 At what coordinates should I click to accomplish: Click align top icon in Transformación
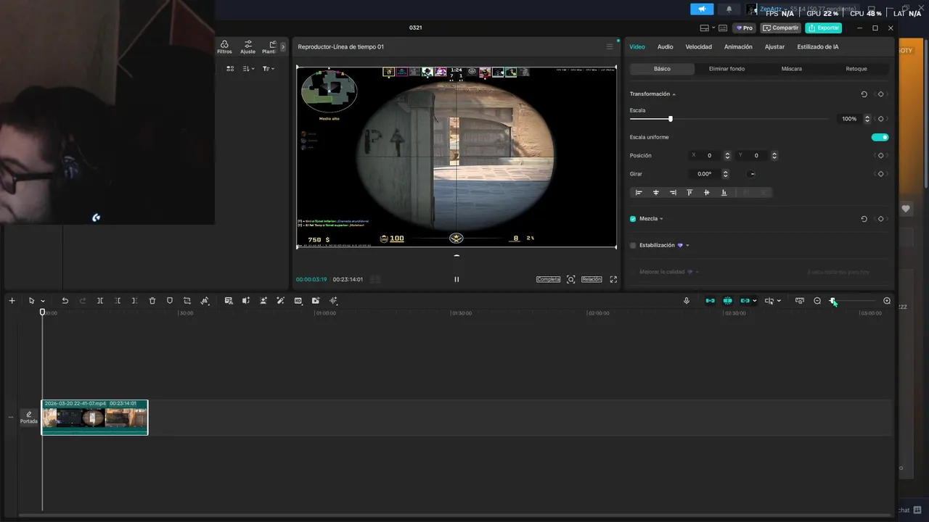click(689, 193)
